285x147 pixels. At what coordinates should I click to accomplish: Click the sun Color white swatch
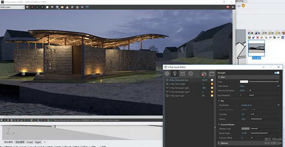(244, 82)
